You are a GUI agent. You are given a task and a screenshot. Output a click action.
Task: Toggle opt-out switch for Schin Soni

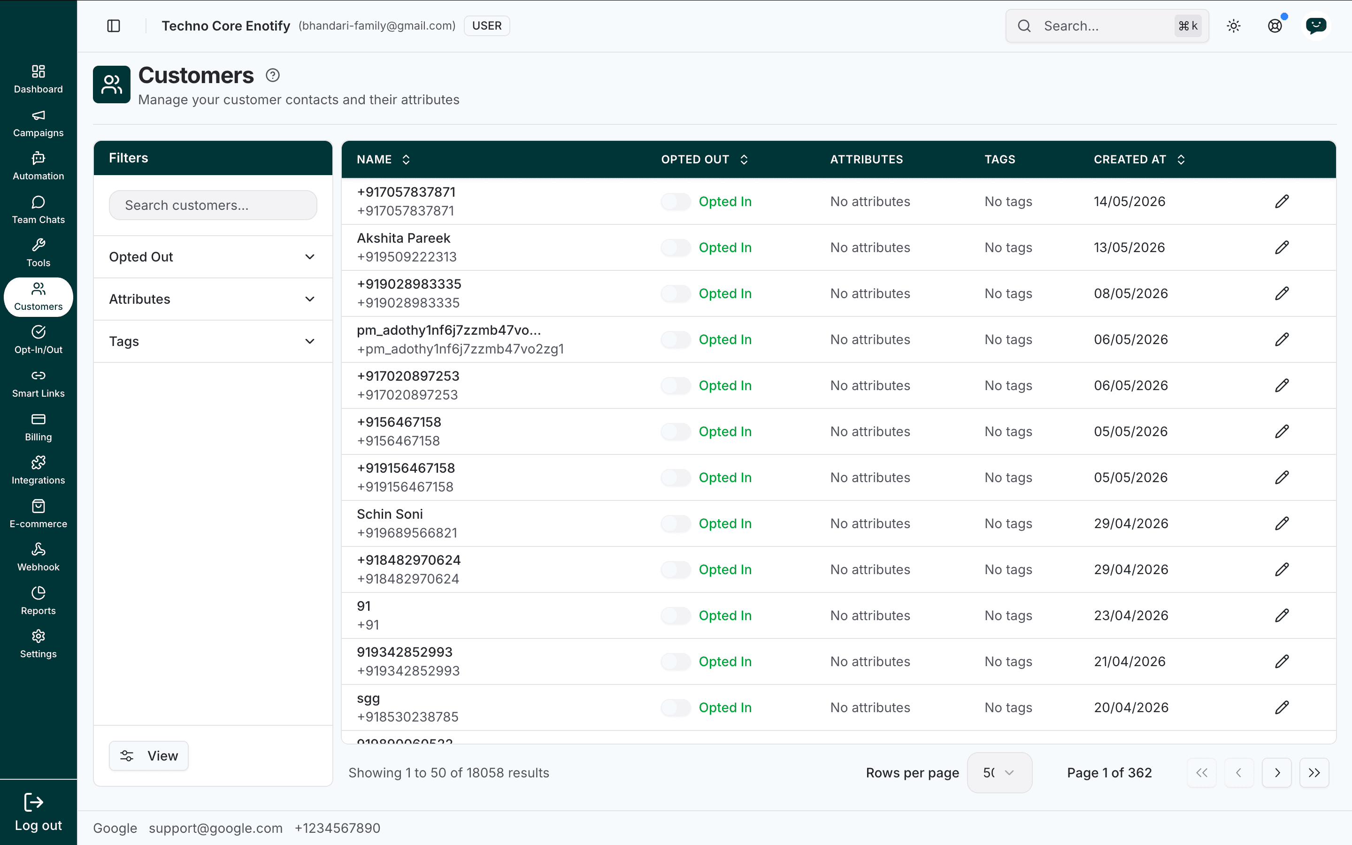[x=676, y=523]
